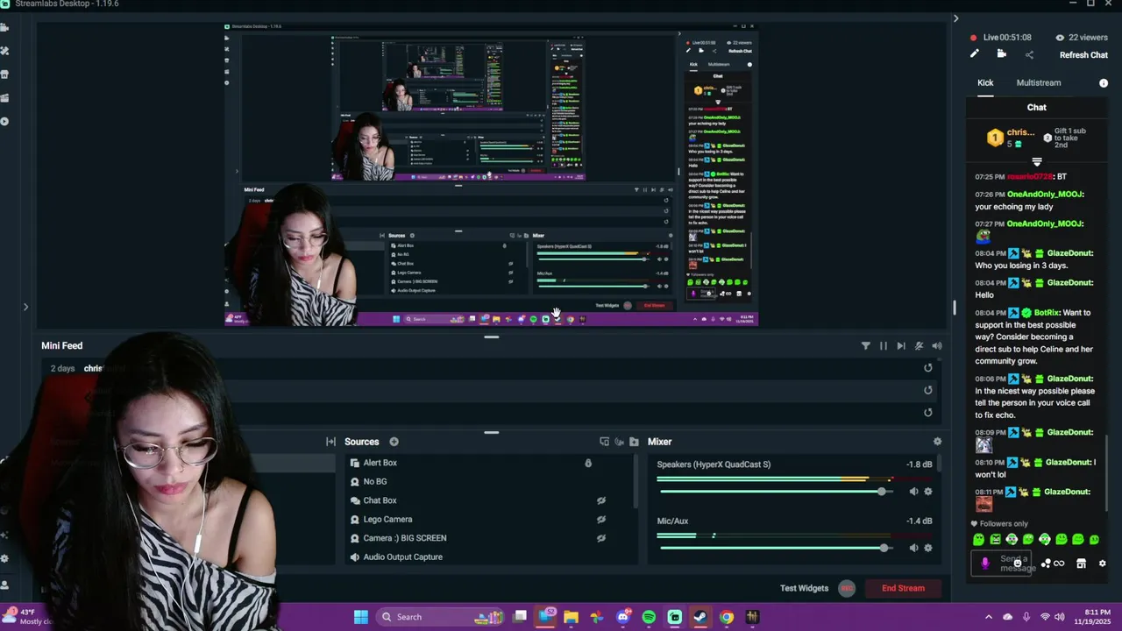This screenshot has width=1122, height=631.
Task: Open Mic/Aux source settings gear
Action: 928,548
